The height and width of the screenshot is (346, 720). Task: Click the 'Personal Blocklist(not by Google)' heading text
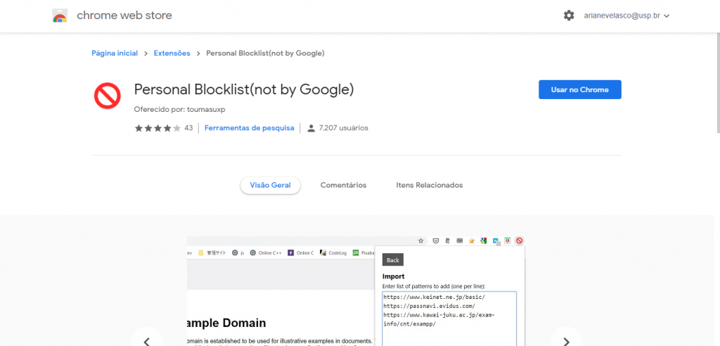pos(244,89)
